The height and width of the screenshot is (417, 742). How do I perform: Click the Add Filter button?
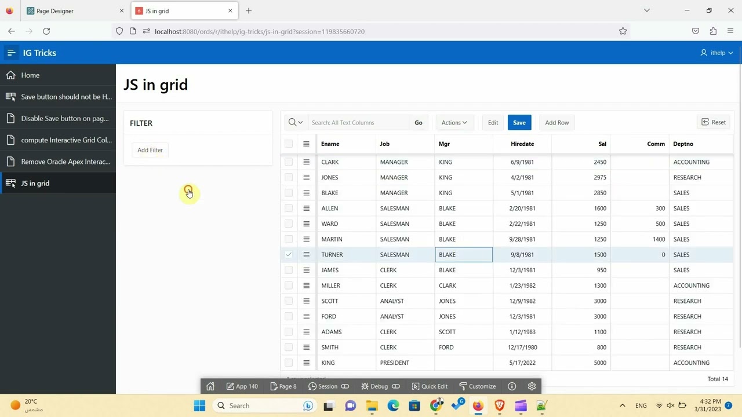tap(150, 150)
